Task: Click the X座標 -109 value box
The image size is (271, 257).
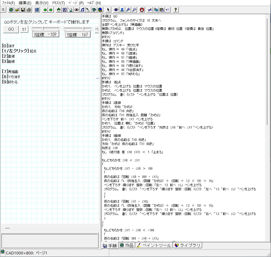Action: [x=46, y=34]
